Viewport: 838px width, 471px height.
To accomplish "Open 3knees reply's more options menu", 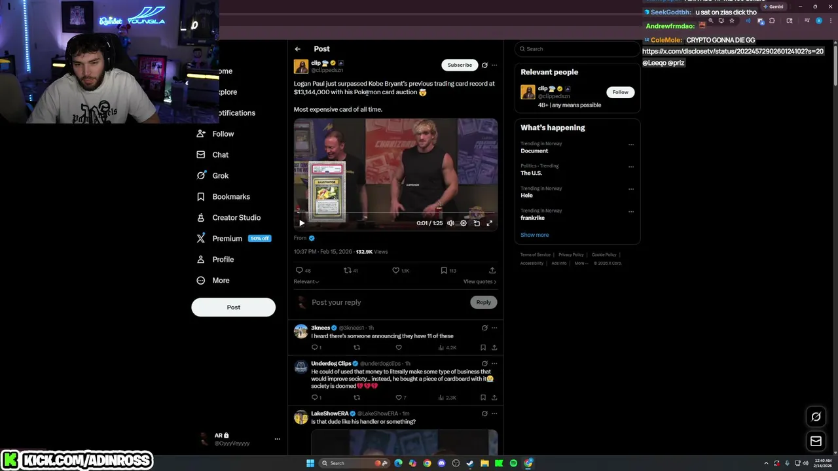I will pyautogui.click(x=494, y=328).
